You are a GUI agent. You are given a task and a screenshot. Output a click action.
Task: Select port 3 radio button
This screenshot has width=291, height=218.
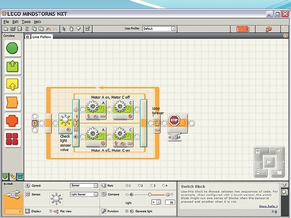pos(152,186)
